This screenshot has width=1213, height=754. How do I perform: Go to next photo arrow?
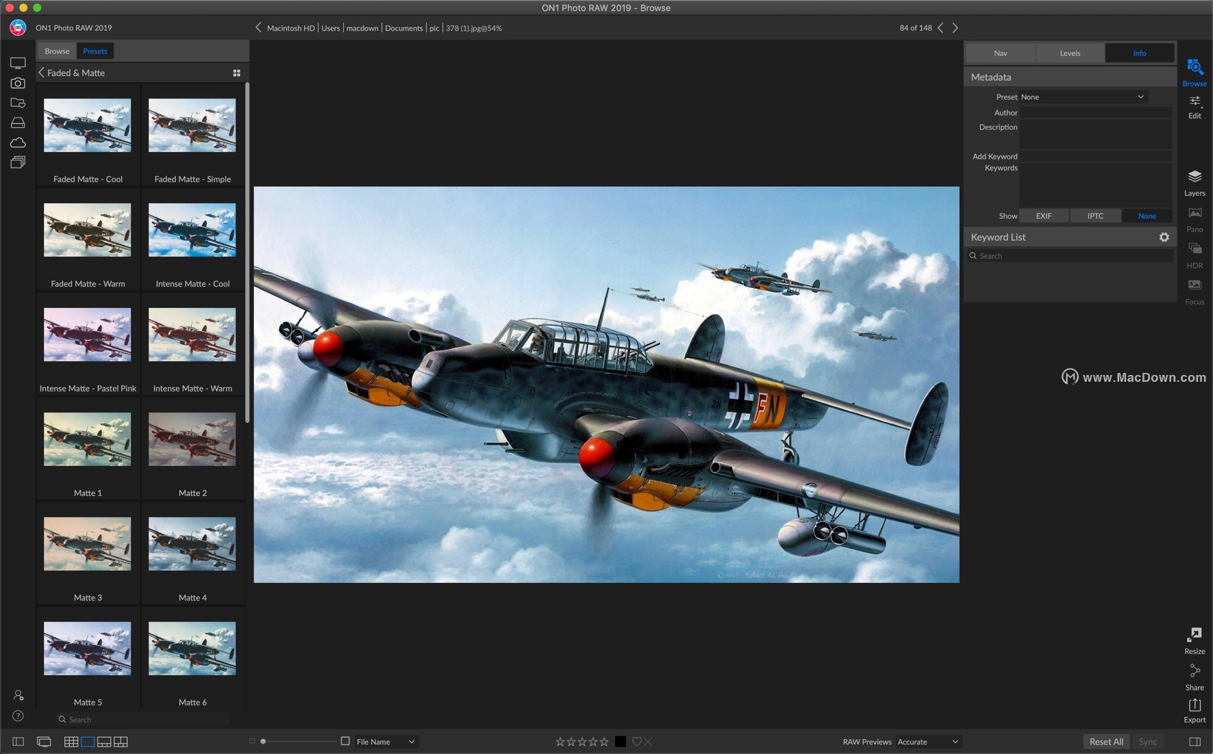pos(955,28)
